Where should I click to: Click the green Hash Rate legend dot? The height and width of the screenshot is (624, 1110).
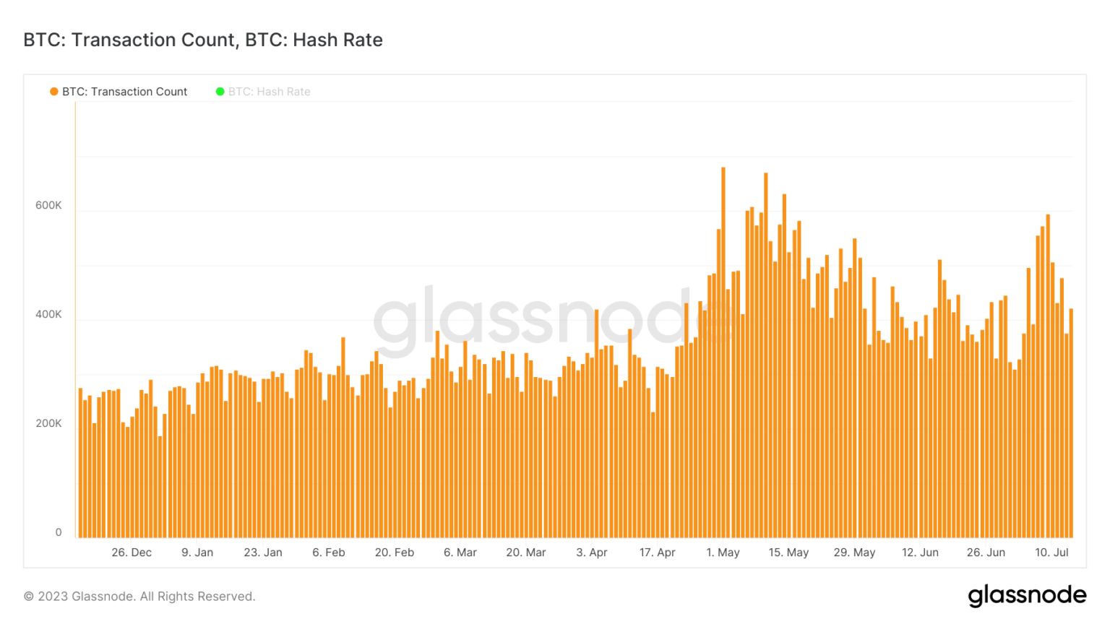pos(220,92)
